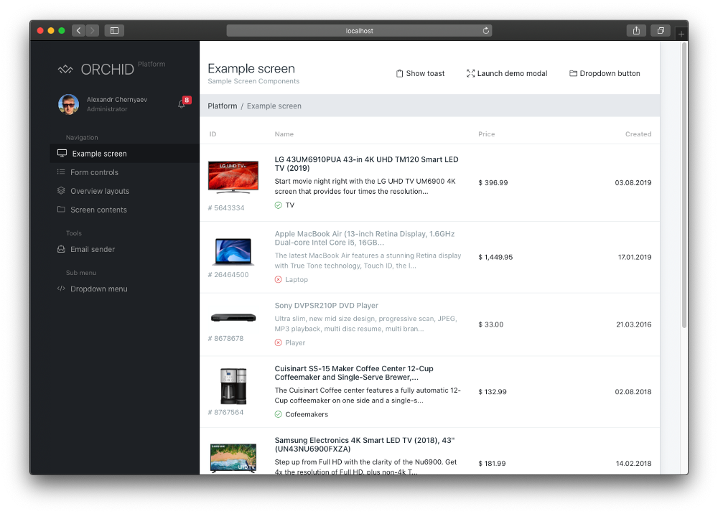This screenshot has width=718, height=514.
Task: Click the price $ 1,449.95
Action: [495, 257]
